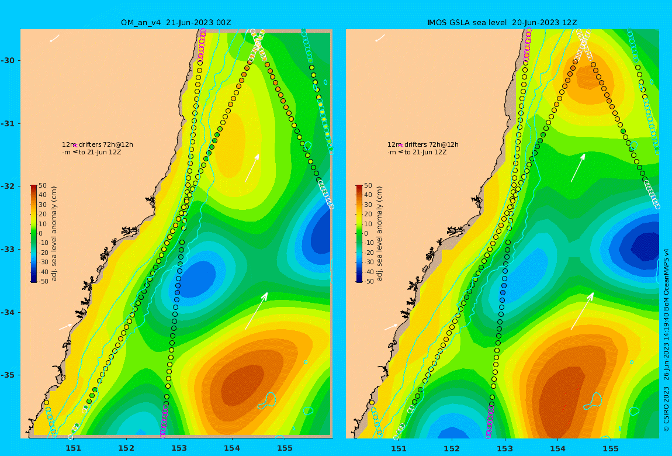The width and height of the screenshot is (672, 456).
Task: Click longitude label 151 under the left map
Action: pyautogui.click(x=73, y=448)
